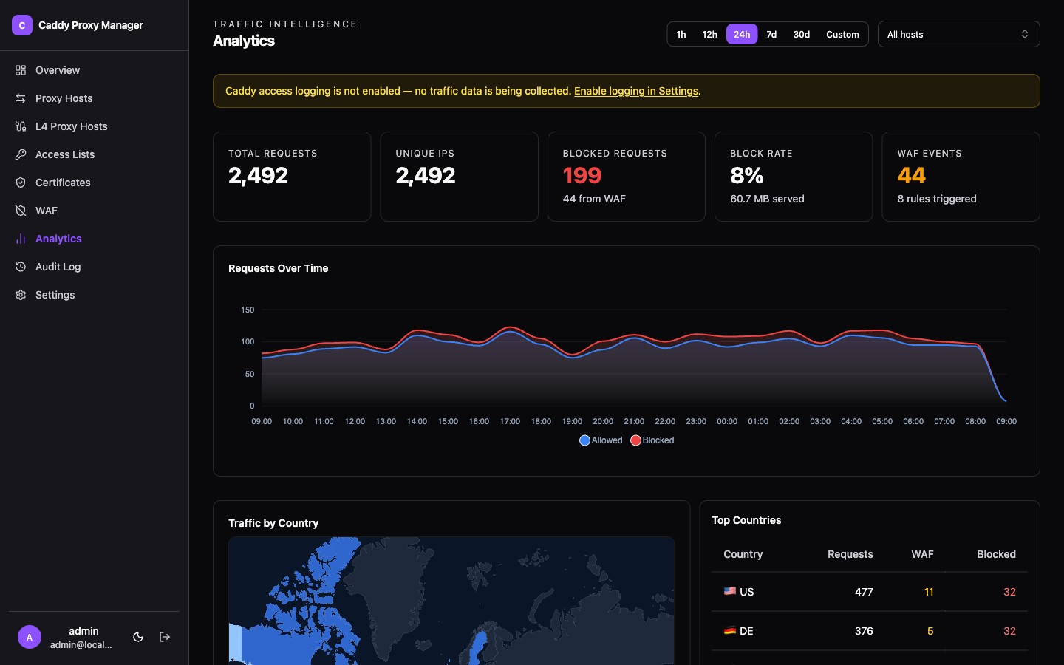Select the Overview grid icon in sidebar
This screenshot has height=665, width=1064.
[x=20, y=69]
